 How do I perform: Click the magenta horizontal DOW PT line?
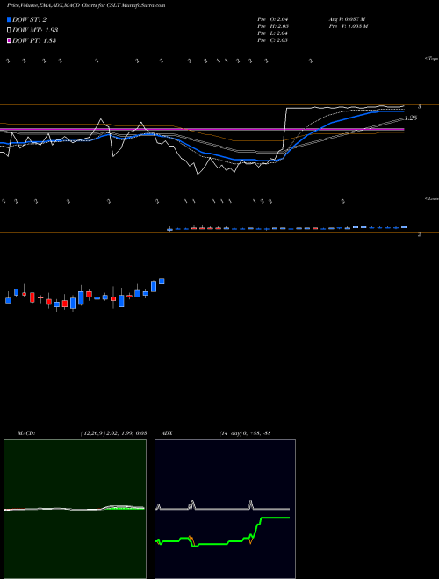[202, 129]
